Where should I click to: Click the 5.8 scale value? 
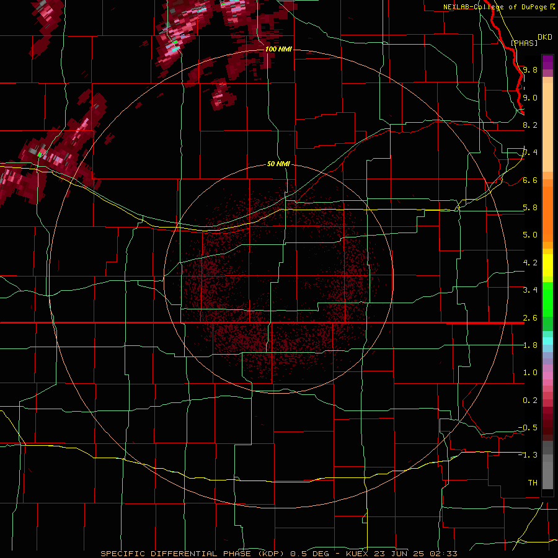pos(530,208)
